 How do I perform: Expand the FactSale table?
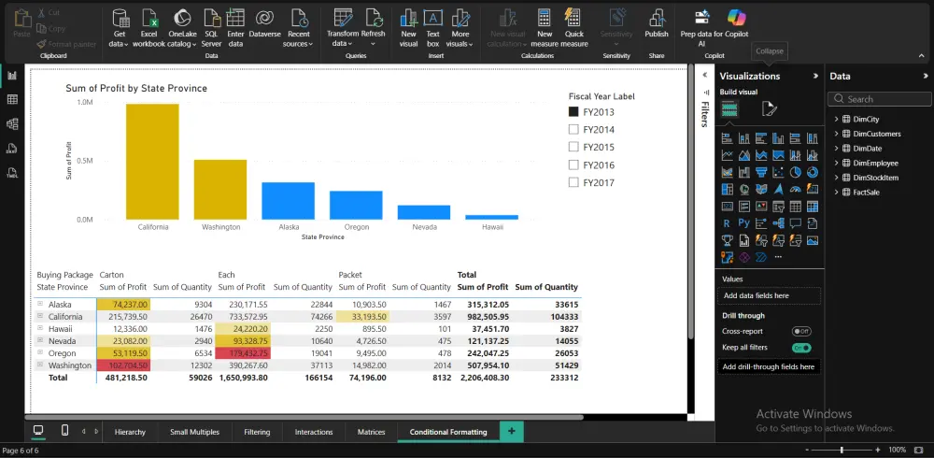coord(836,192)
